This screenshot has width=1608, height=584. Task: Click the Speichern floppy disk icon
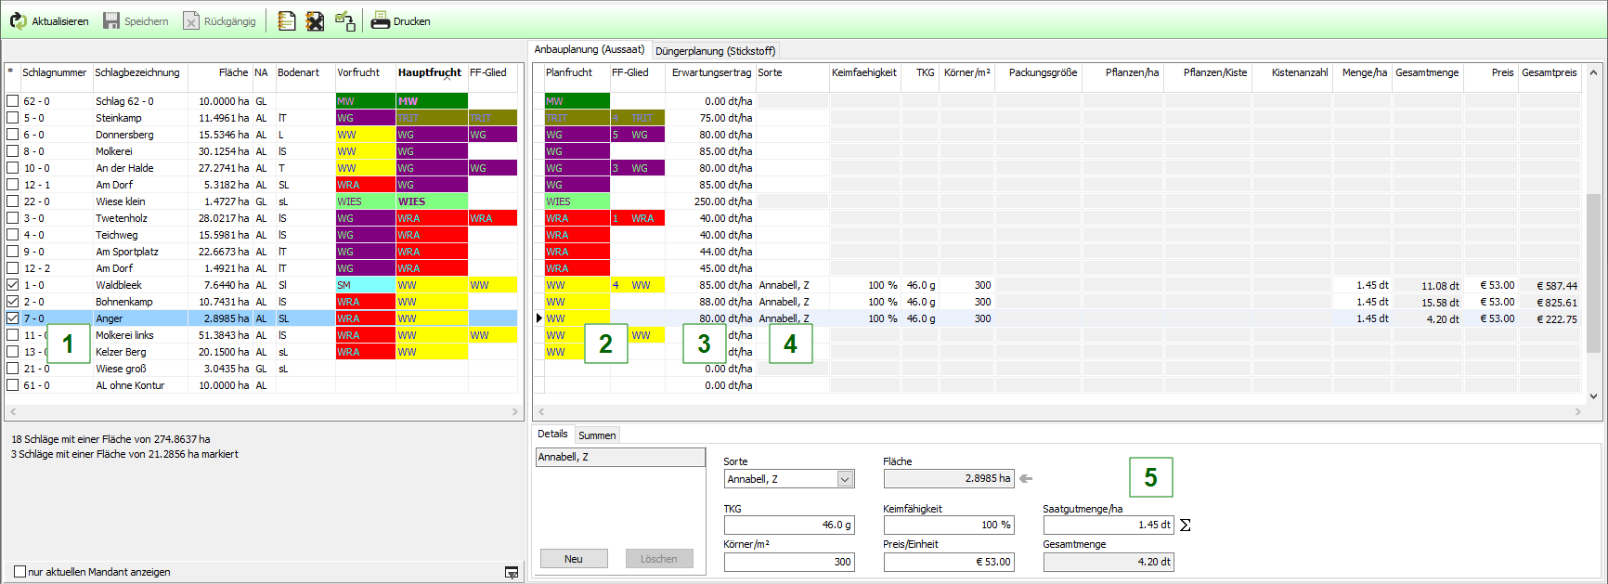(111, 20)
